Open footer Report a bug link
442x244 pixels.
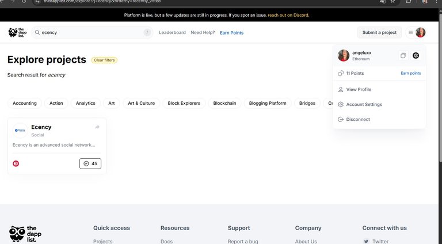(x=243, y=242)
